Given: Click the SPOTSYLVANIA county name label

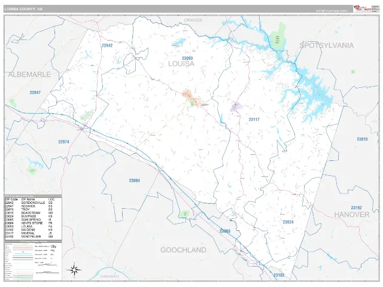Looking at the screenshot, I should tap(327, 45).
